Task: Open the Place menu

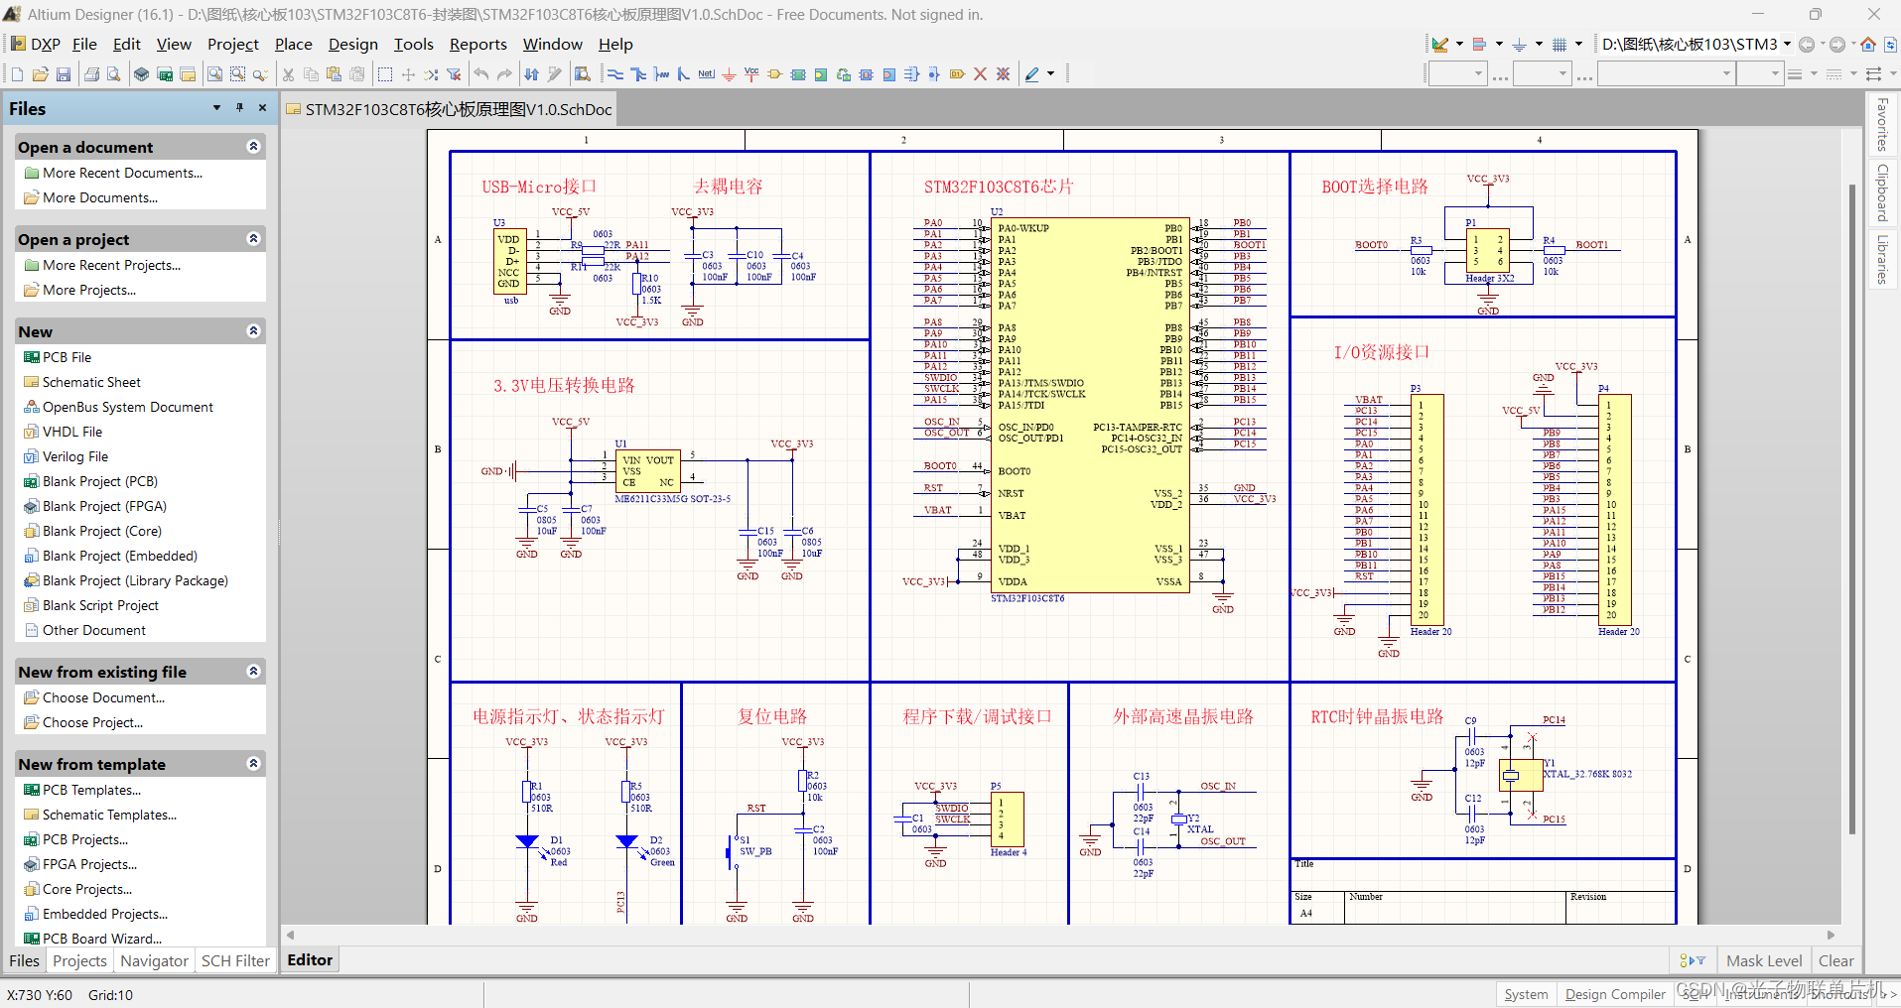Action: tap(293, 44)
